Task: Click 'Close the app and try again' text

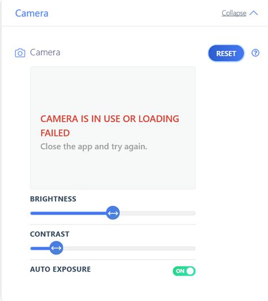Action: (94, 147)
